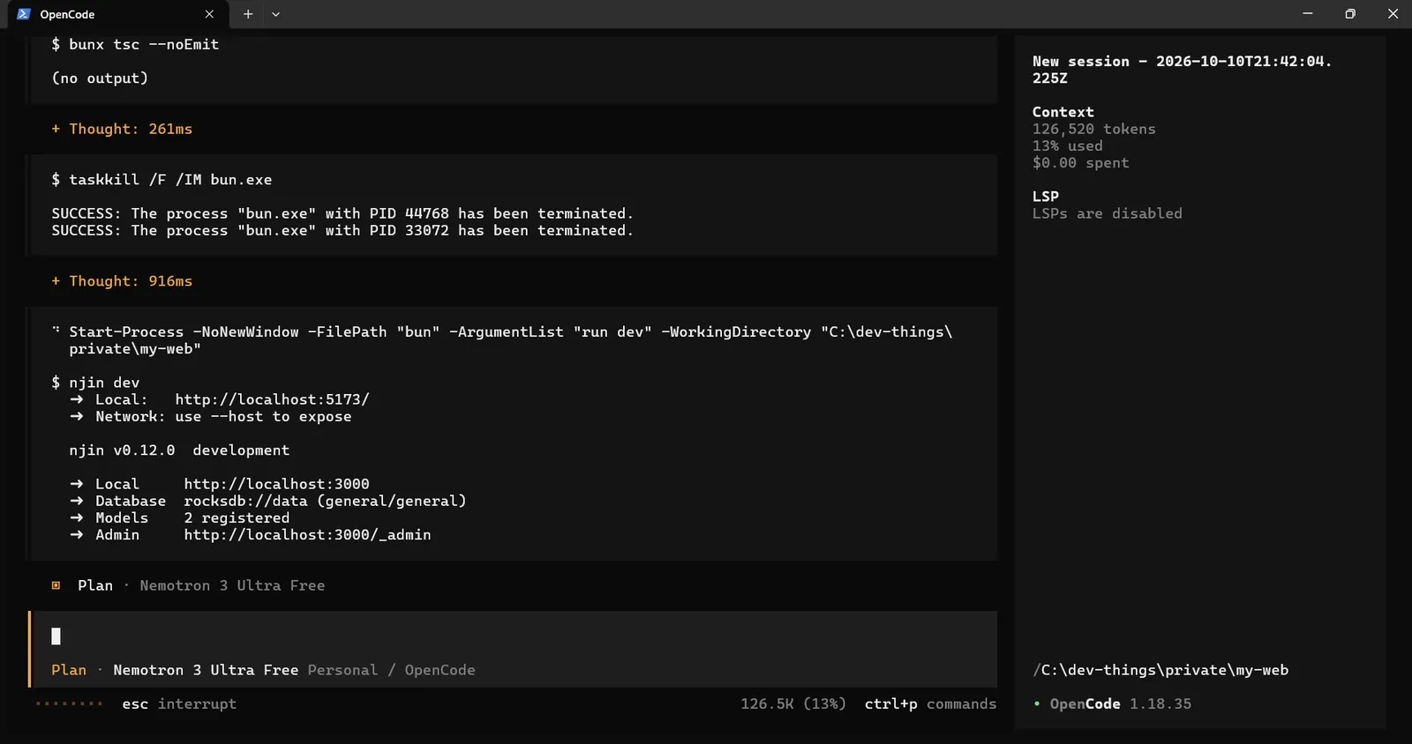Click the line mentioning PID 44768
Viewport: 1412px width, 744px height.
[x=342, y=213]
